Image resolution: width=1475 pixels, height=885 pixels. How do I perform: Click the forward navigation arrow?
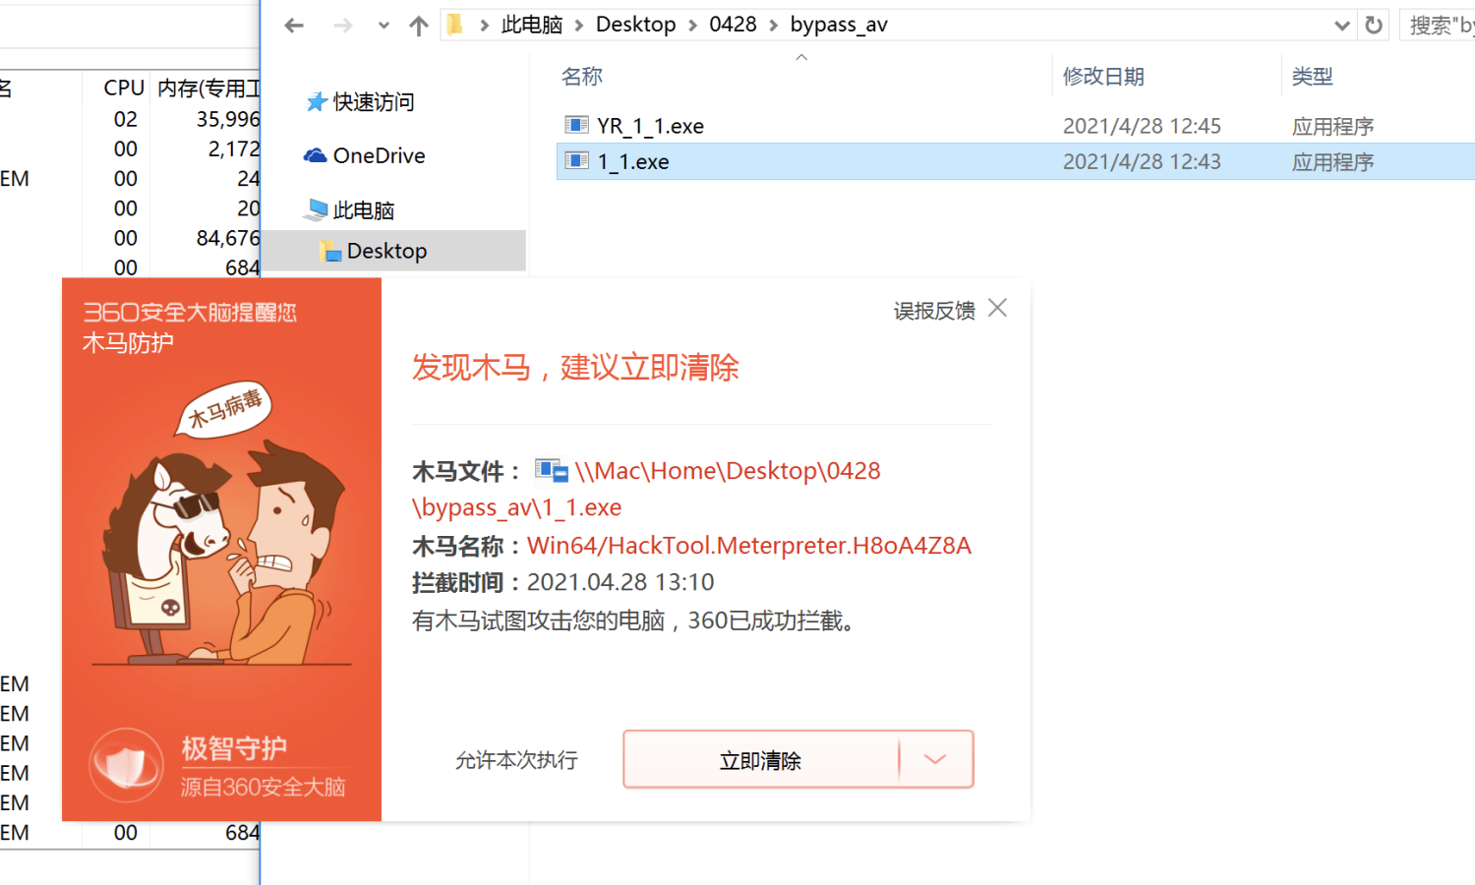click(342, 26)
